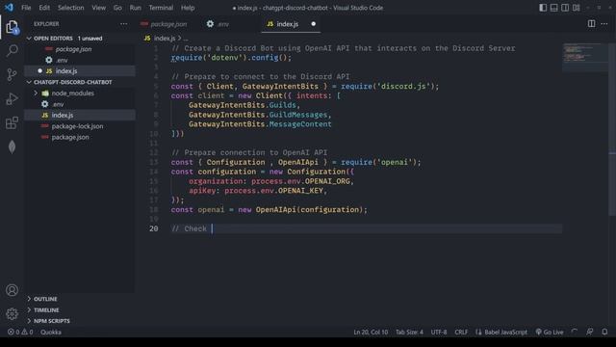Click the editor vertical scrollbar
616x347 pixels.
coord(612,130)
